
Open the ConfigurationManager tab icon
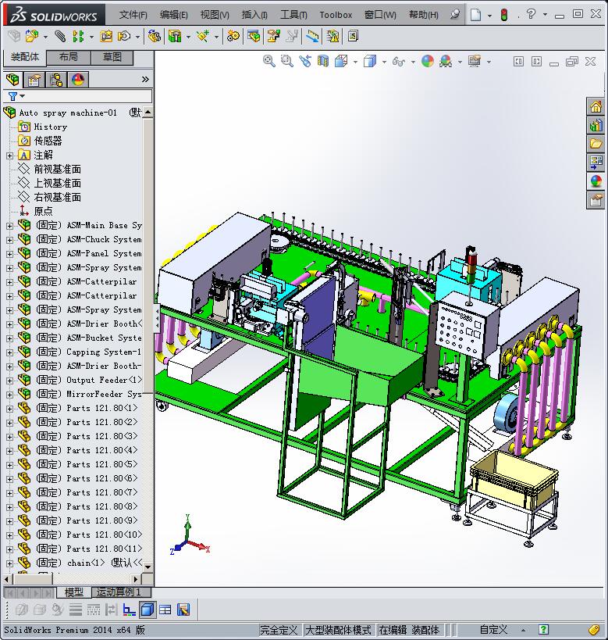56,79
